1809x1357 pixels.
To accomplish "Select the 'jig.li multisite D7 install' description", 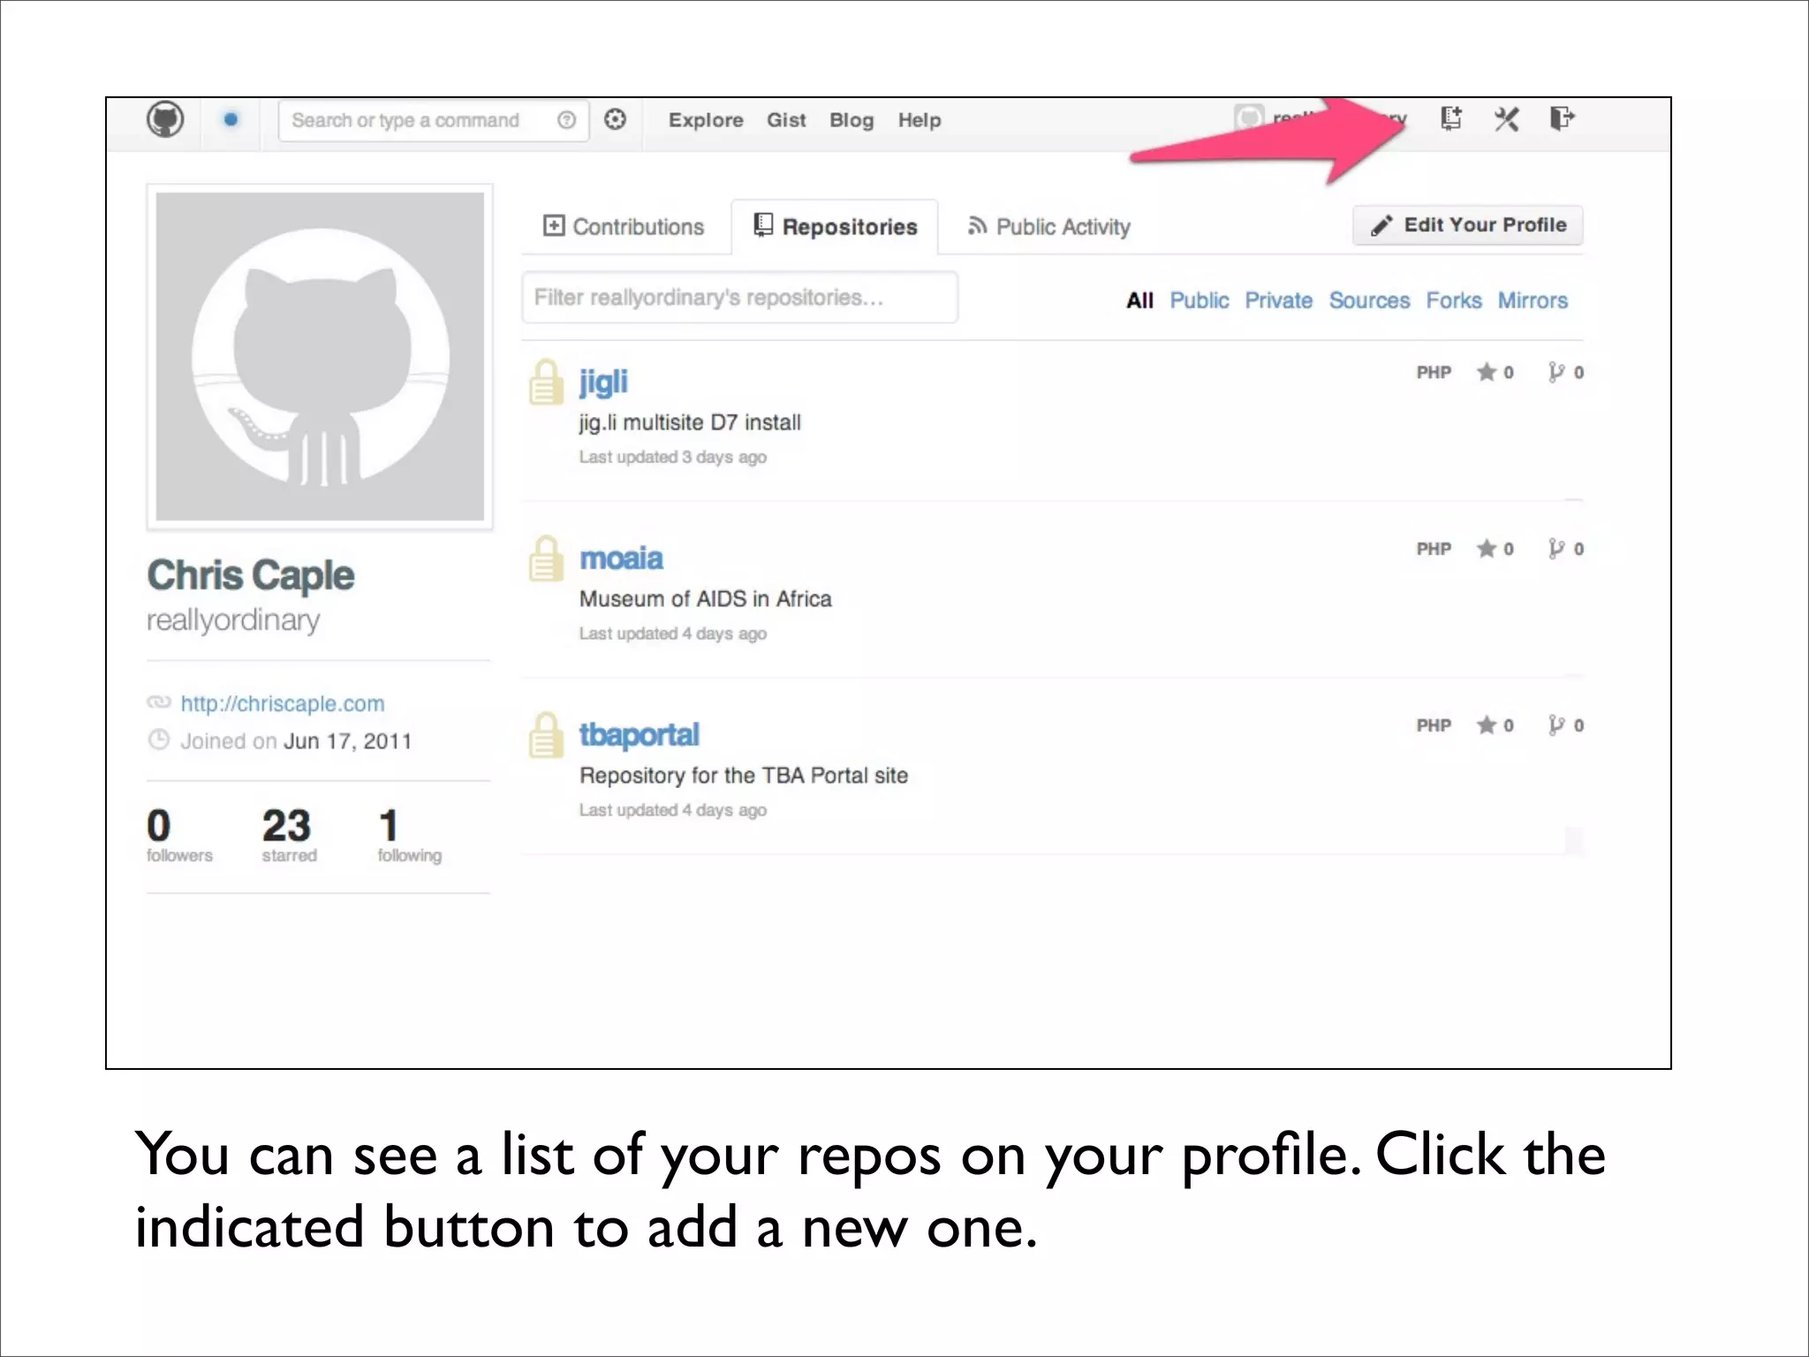I will [690, 422].
